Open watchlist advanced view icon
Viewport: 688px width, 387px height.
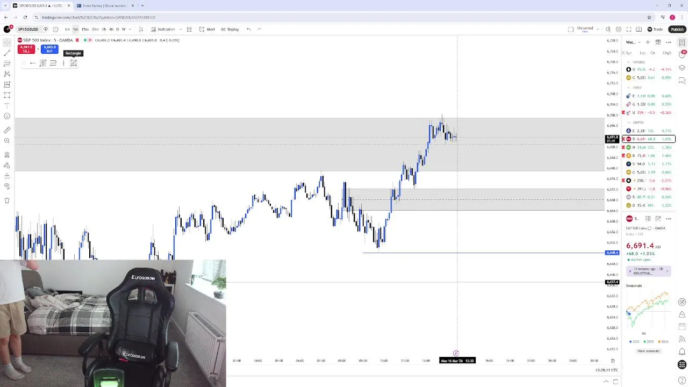658,42
